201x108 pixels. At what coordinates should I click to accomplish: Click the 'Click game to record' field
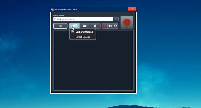point(83,19)
